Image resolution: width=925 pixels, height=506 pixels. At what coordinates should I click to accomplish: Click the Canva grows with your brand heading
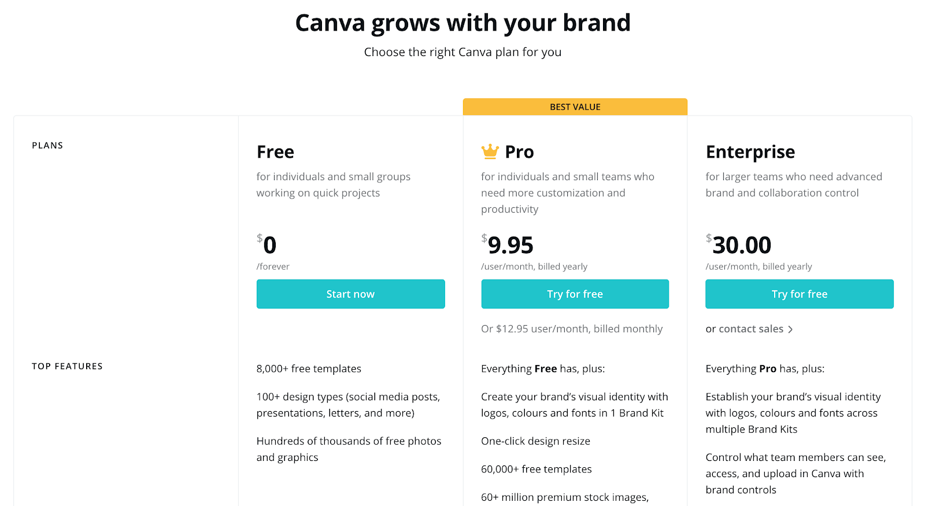pos(462,23)
